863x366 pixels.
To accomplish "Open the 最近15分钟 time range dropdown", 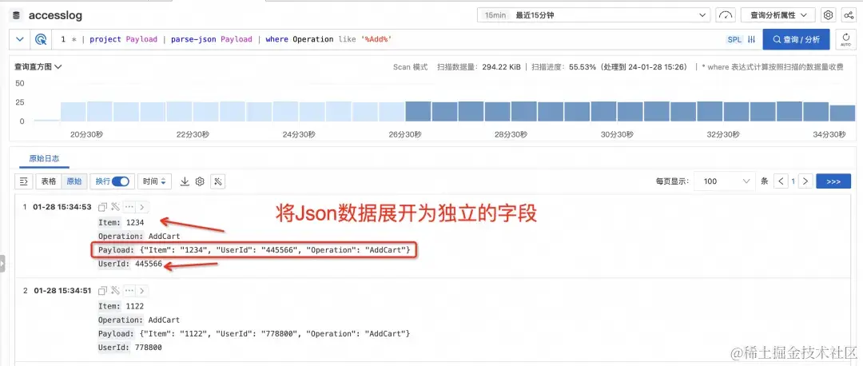I will coord(594,15).
